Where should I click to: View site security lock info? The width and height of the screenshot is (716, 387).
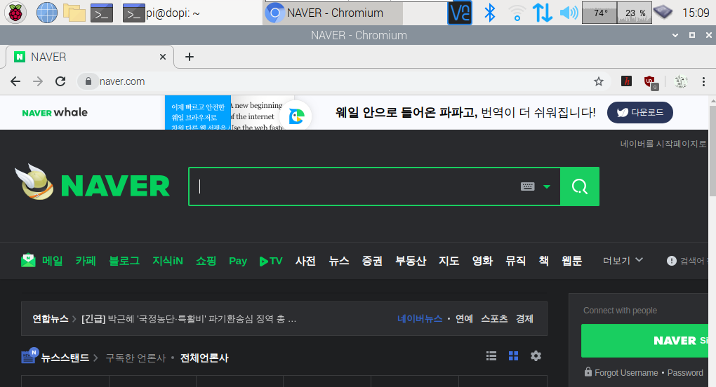coord(88,81)
